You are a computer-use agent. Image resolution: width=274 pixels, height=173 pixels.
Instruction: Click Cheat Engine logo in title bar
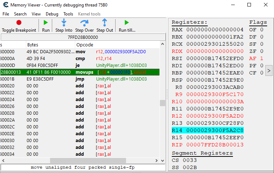click(6, 5)
